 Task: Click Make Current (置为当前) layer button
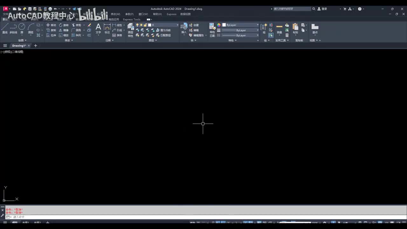pos(163,30)
